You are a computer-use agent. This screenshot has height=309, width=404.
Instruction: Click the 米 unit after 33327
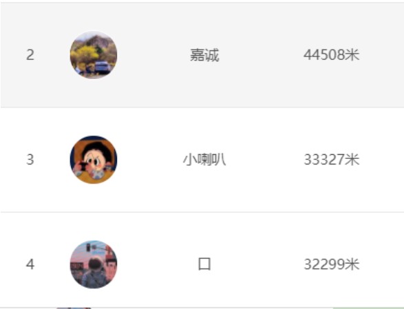(352, 160)
